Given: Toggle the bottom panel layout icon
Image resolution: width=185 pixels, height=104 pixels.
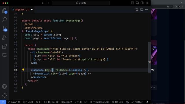Looking at the screenshot, I should [x=137, y=3].
